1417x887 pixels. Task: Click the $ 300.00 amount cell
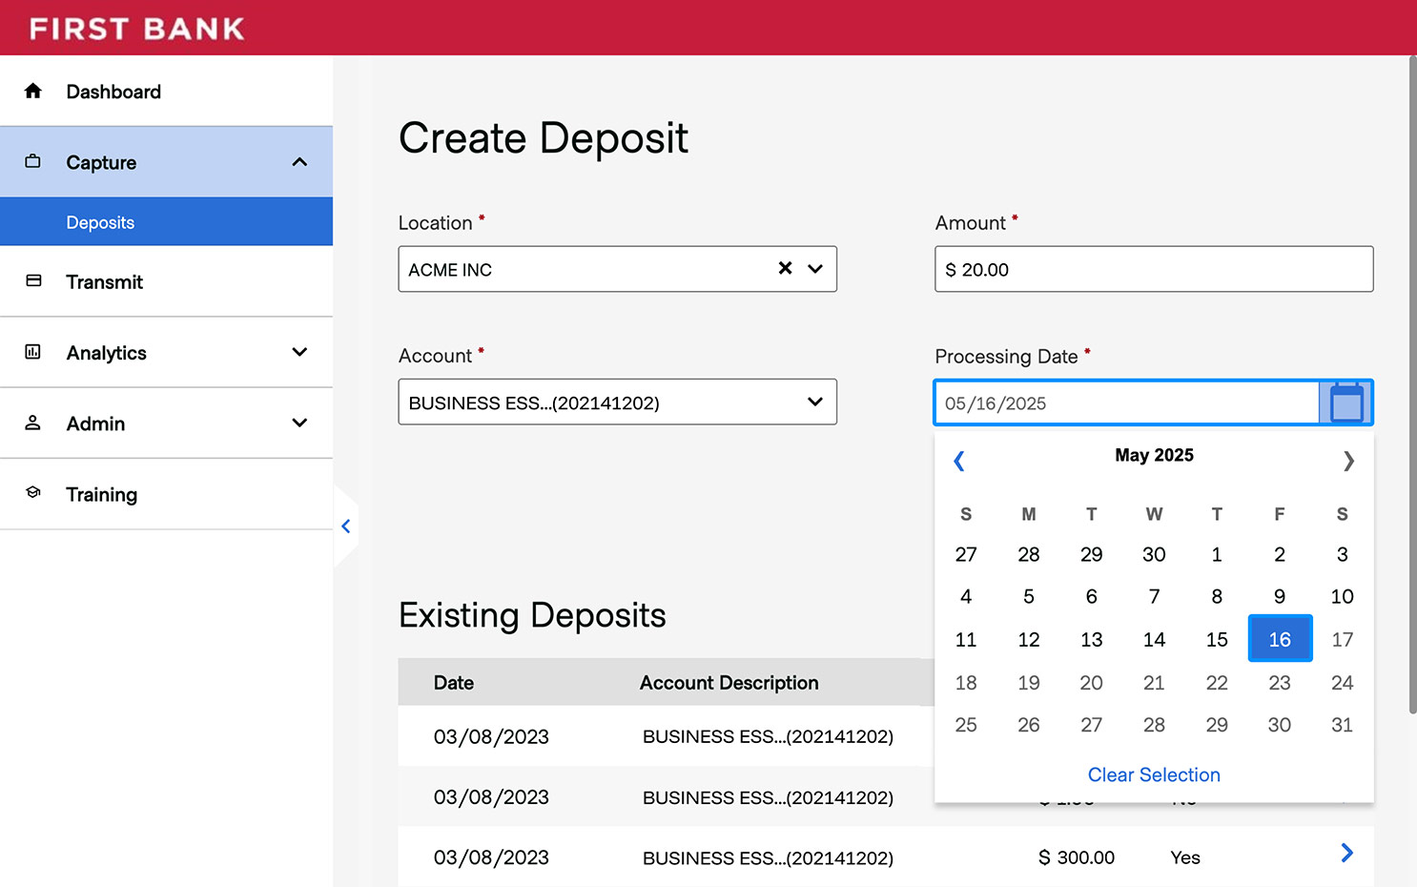click(x=1077, y=857)
